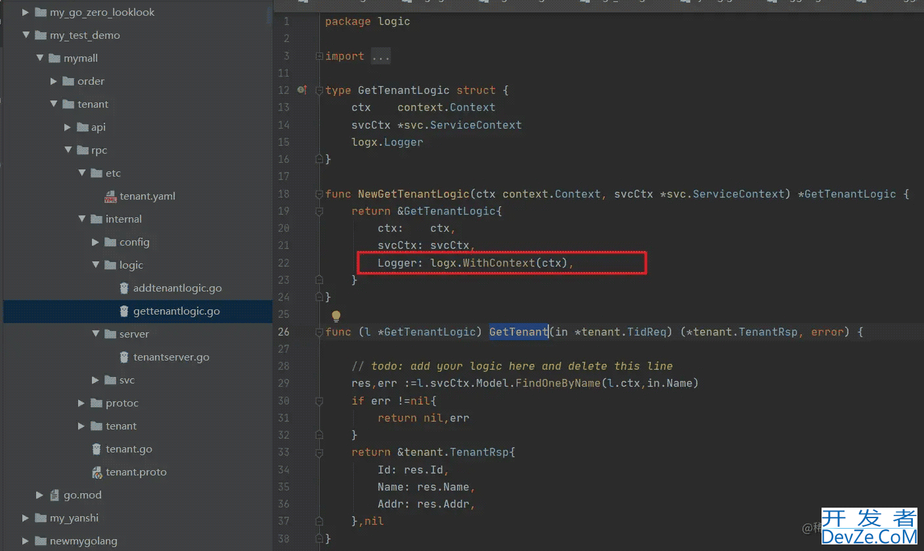Collapse the internal folder arrow

coord(81,219)
